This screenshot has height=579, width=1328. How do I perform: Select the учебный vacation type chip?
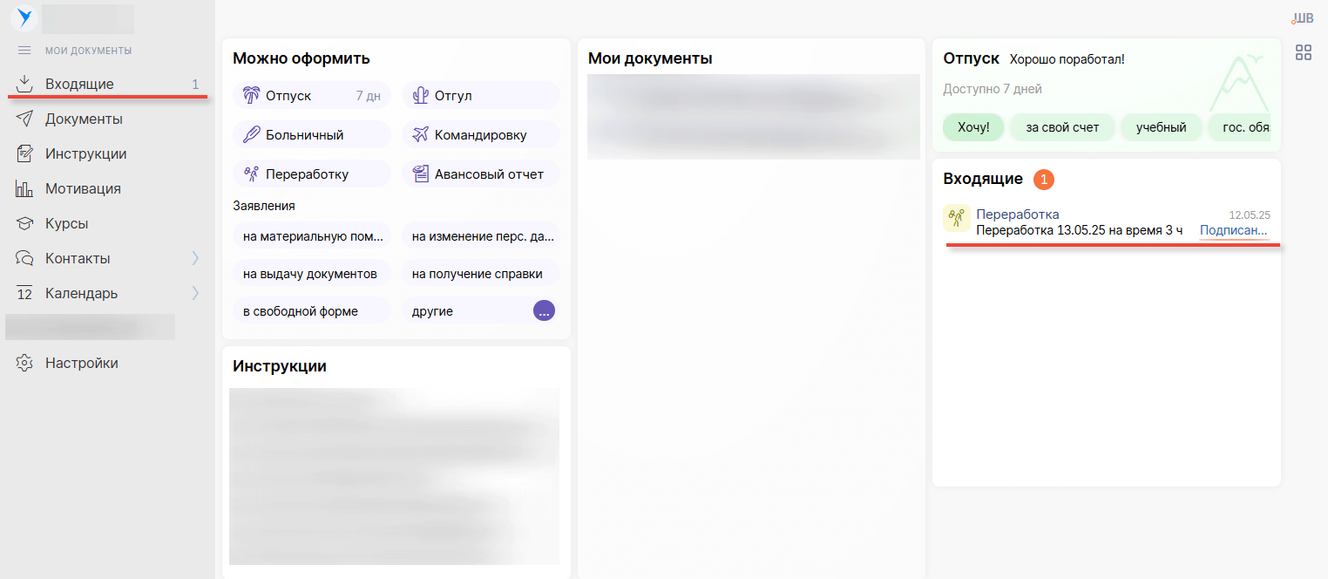[x=1161, y=127]
